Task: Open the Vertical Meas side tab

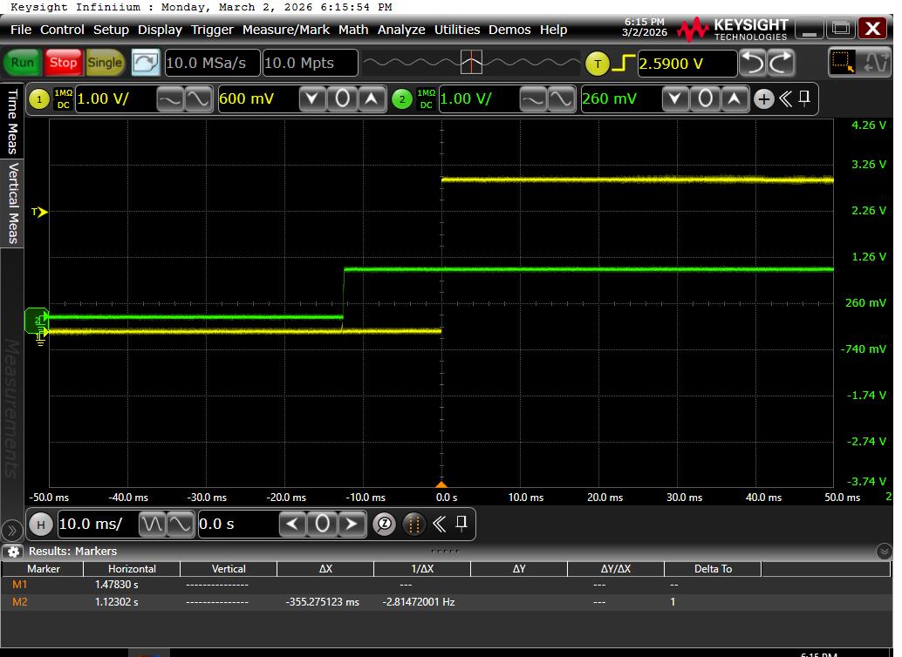Action: 12,203
